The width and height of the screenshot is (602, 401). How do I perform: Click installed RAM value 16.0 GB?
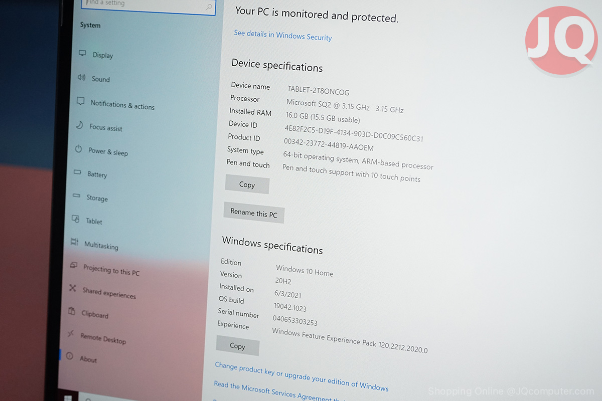coord(323,118)
